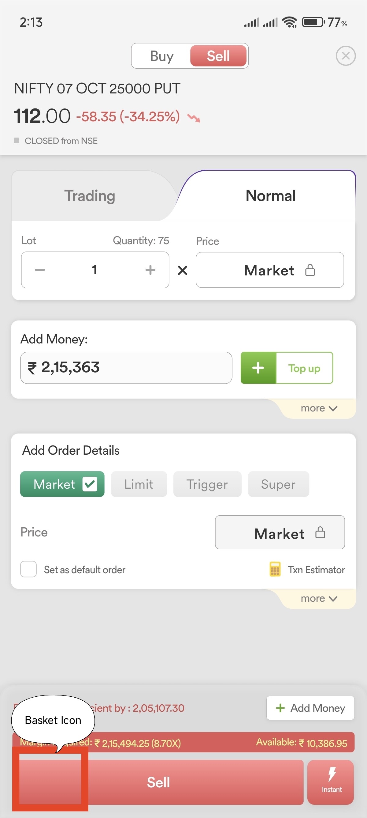The width and height of the screenshot is (367, 818).
Task: Tap the lock icon in top Price field
Action: tap(310, 270)
